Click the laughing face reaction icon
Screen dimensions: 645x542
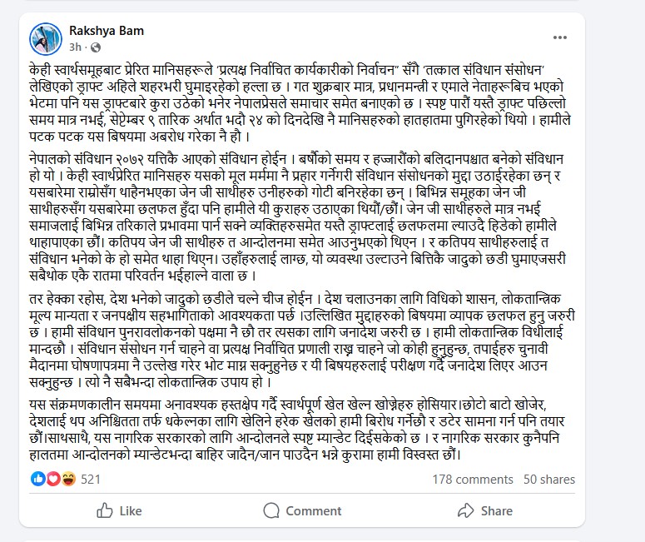click(67, 479)
